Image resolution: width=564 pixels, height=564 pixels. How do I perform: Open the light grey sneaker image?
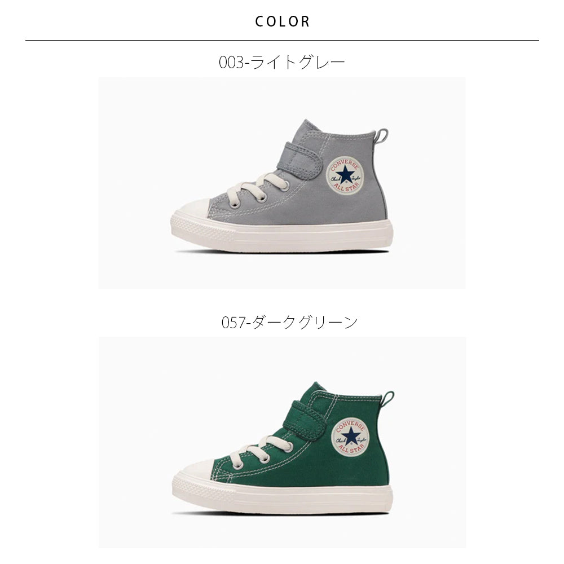tap(281, 183)
